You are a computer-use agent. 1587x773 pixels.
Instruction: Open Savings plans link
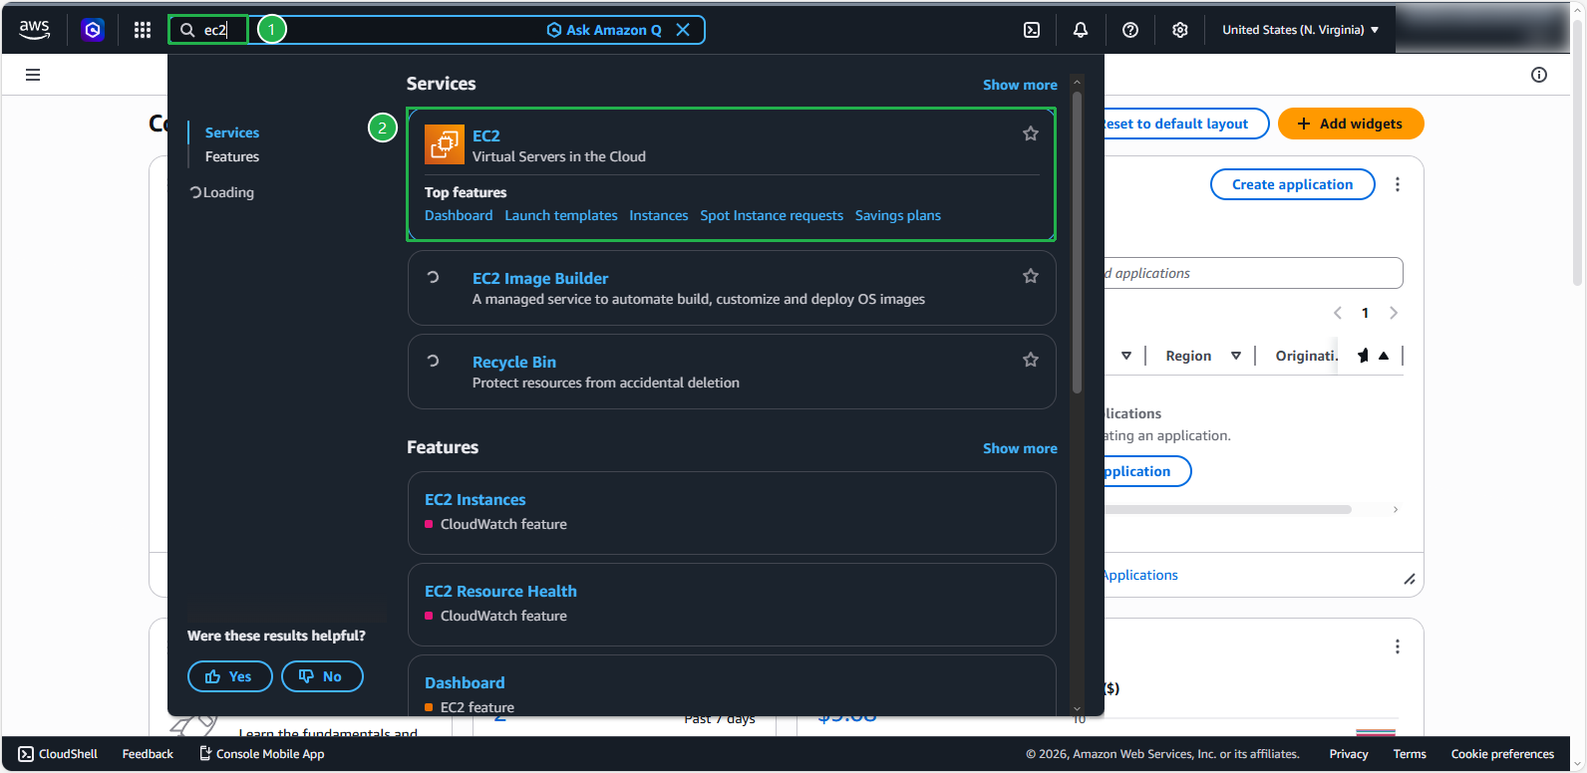pyautogui.click(x=898, y=215)
